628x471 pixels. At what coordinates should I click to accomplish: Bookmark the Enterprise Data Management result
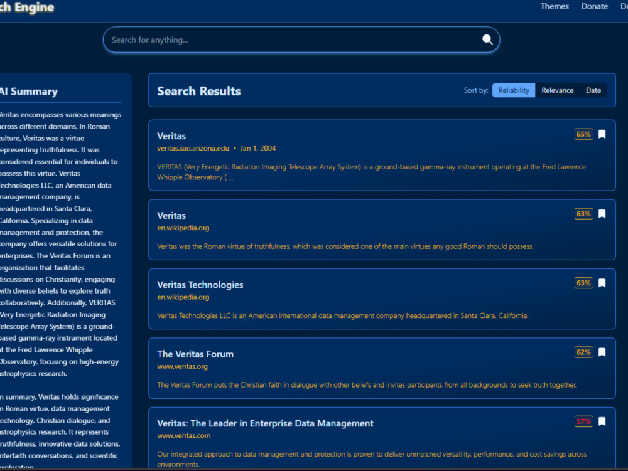[602, 421]
